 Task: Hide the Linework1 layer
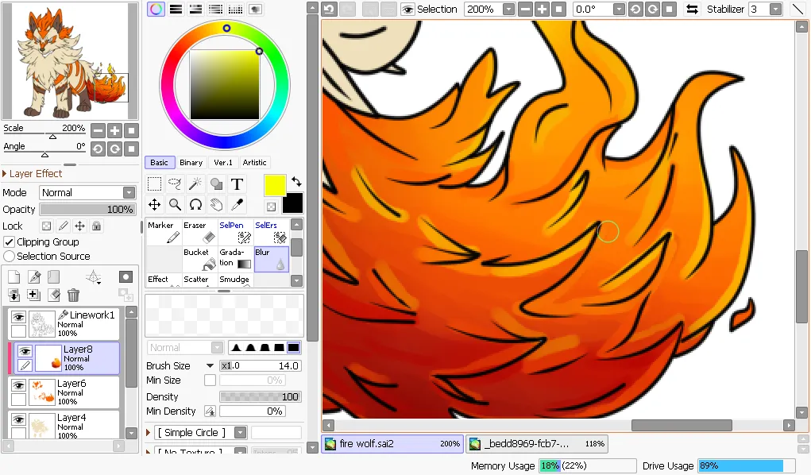[18, 317]
